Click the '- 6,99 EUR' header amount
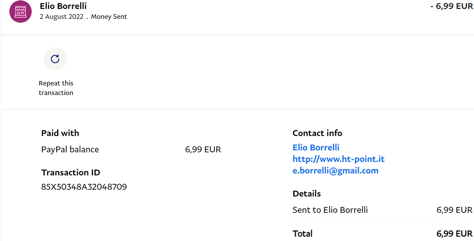This screenshot has height=241, width=474. tap(452, 6)
